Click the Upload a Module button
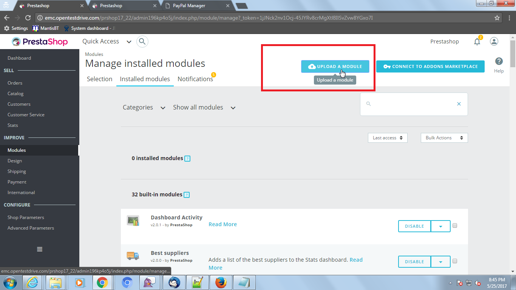The height and width of the screenshot is (290, 516). pyautogui.click(x=335, y=66)
